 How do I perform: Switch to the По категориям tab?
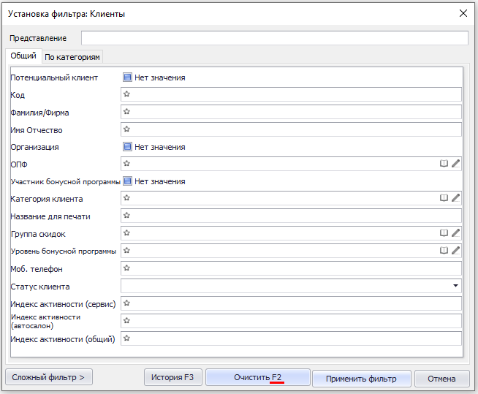(x=72, y=57)
